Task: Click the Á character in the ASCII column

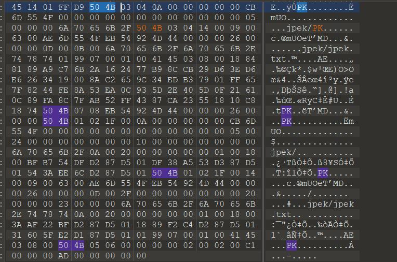Action: (x=352, y=245)
